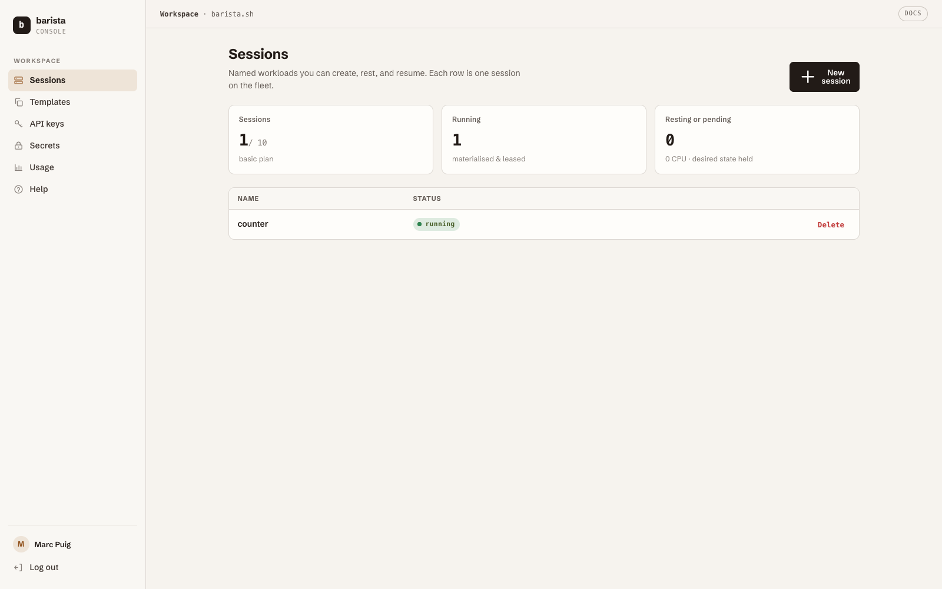
Task: Click the STATUS column header
Action: [x=427, y=198]
